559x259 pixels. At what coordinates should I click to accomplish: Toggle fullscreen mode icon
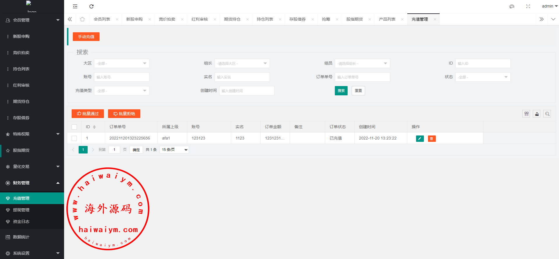528,6
